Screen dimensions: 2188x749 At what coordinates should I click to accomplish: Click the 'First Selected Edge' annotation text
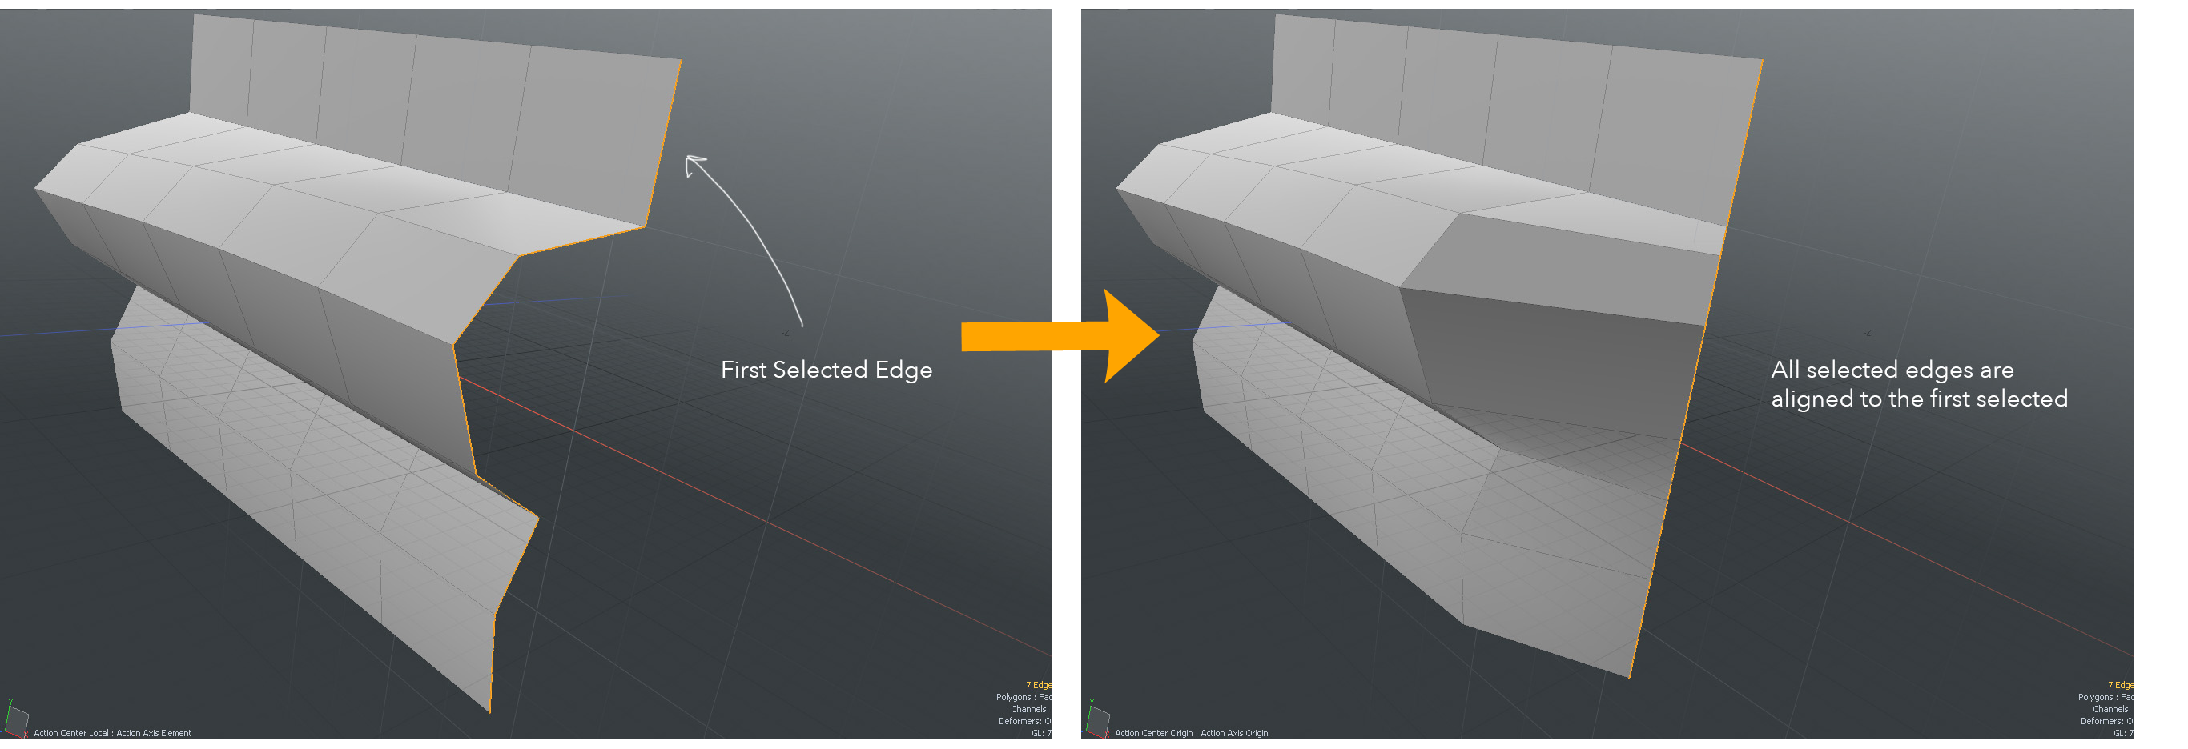pyautogui.click(x=826, y=370)
